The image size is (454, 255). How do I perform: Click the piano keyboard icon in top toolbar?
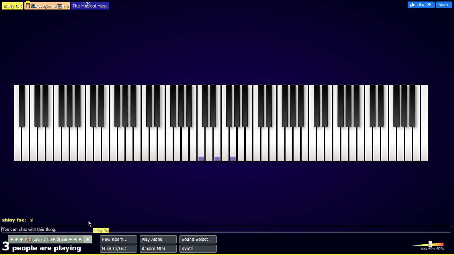tap(59, 6)
